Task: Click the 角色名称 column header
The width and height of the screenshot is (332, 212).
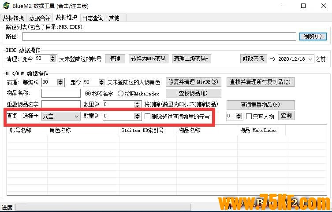Action: tap(60, 131)
